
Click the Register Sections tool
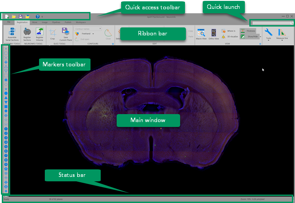tap(27, 31)
